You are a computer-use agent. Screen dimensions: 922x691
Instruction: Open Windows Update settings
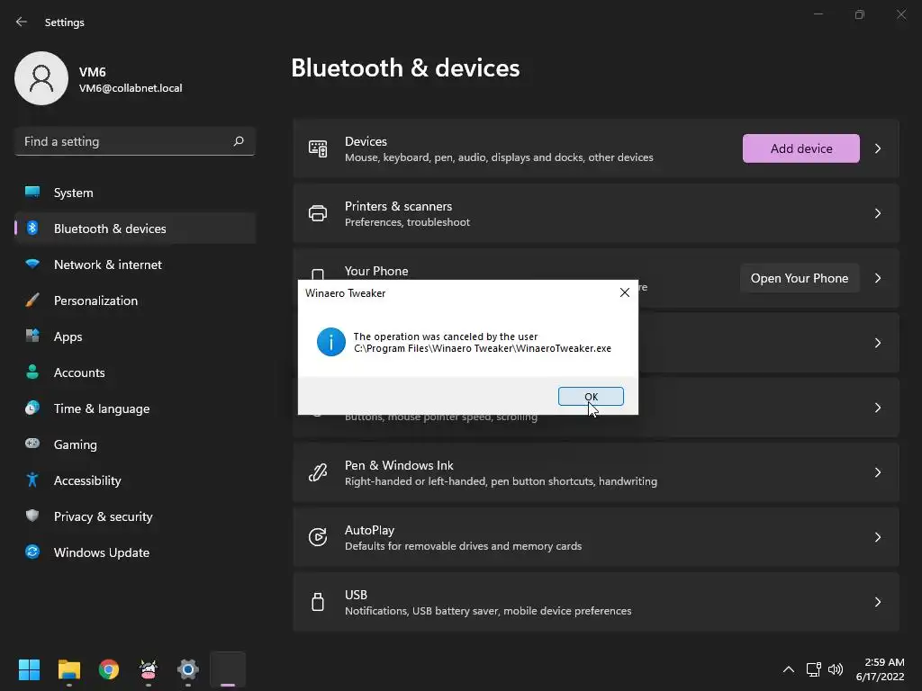point(135,552)
